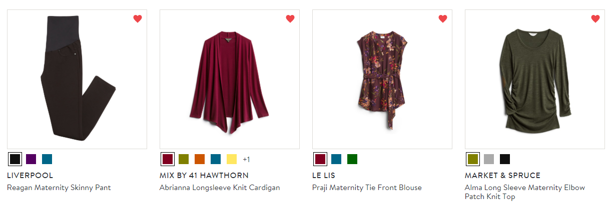Open Praji Maternity Tie Front Blouse link
Screen dimensions: 615x204
click(367, 188)
